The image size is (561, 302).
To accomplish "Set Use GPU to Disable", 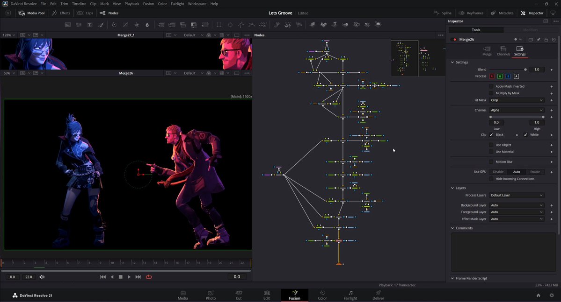I will pyautogui.click(x=498, y=172).
